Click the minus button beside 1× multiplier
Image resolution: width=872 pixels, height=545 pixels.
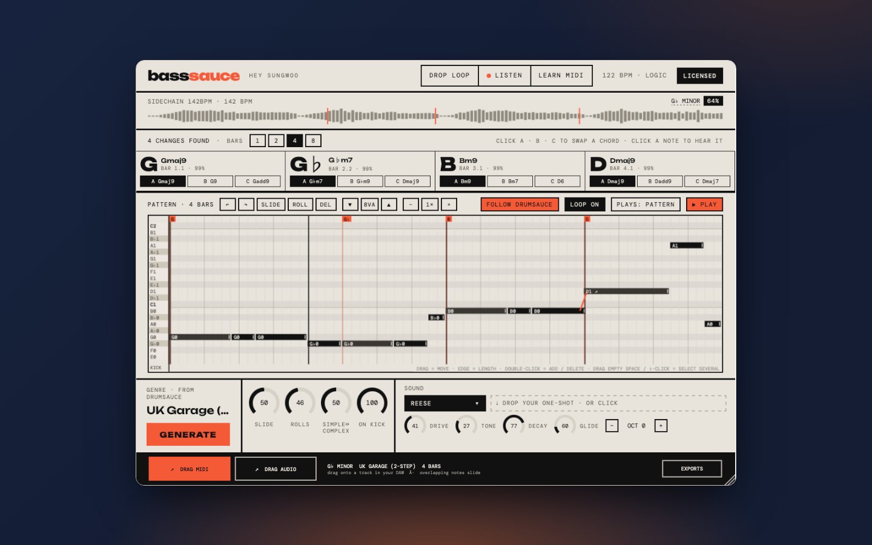click(411, 205)
